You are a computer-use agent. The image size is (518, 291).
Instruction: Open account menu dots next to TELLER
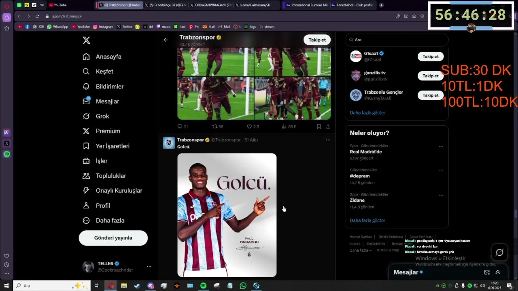tap(149, 267)
